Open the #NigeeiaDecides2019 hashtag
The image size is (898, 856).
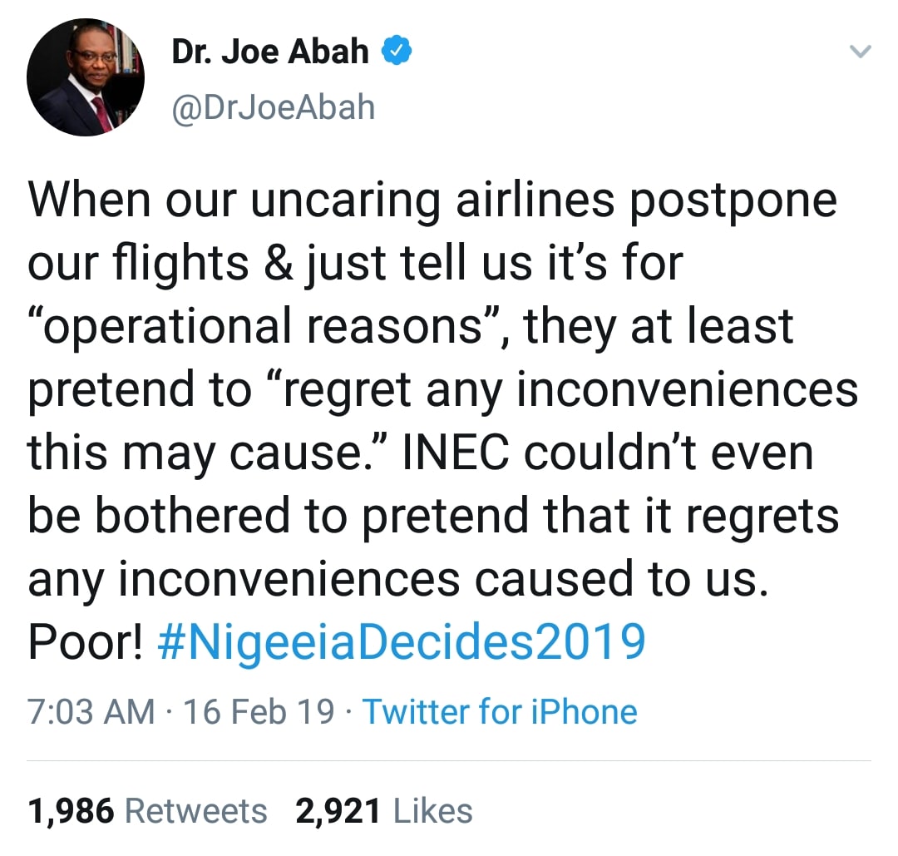pyautogui.click(x=401, y=641)
